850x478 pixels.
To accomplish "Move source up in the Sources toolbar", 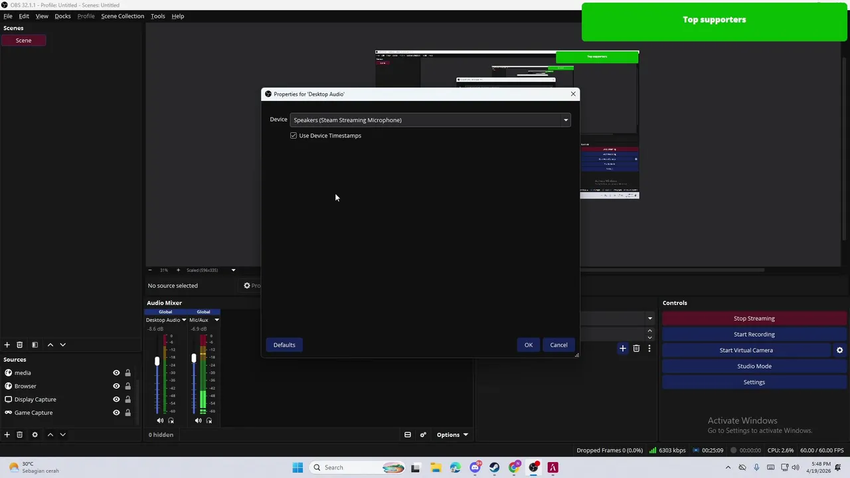I will (x=50, y=434).
